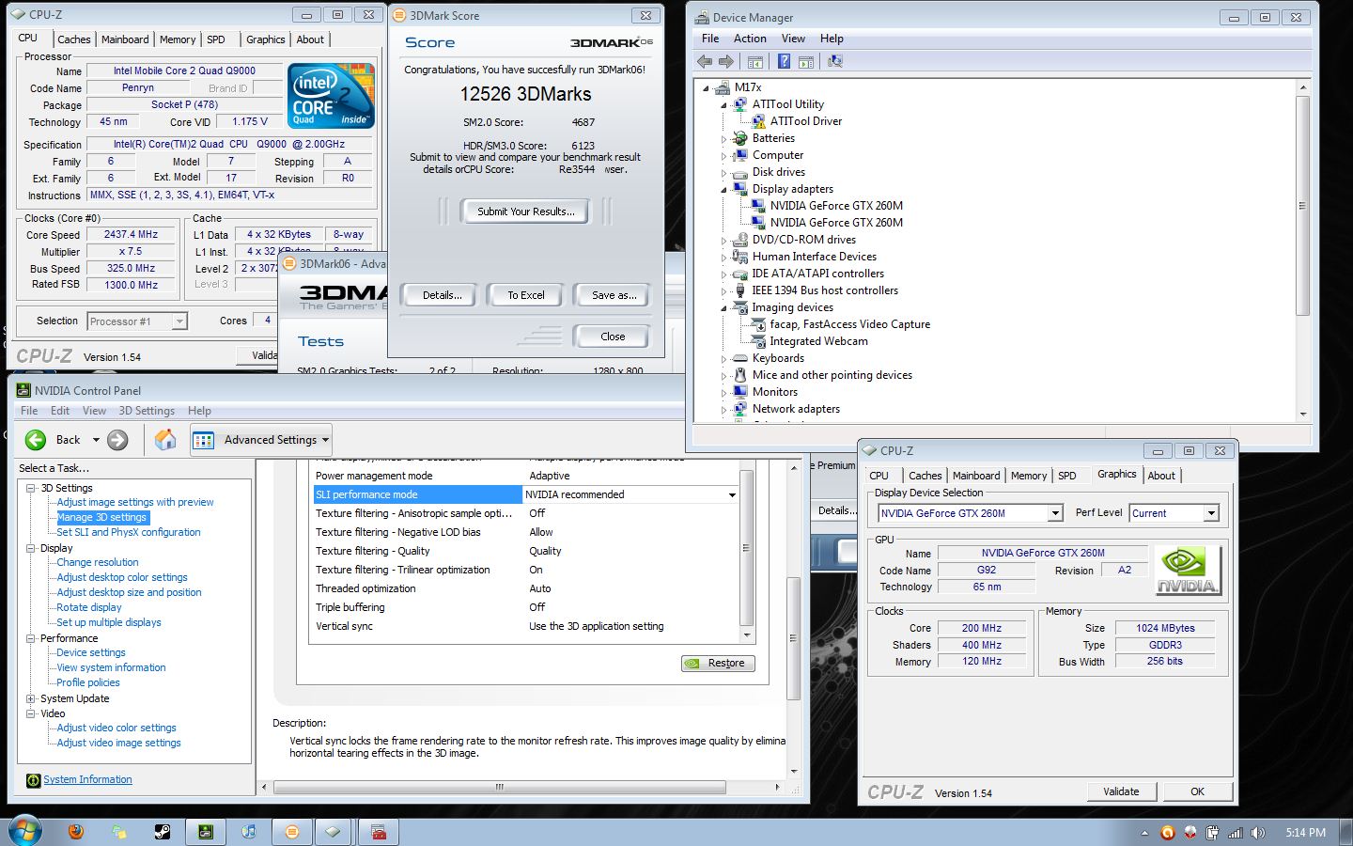This screenshot has width=1353, height=846.
Task: Switch to Memory tab in the GPU CPU-Z window
Action: [x=1029, y=476]
